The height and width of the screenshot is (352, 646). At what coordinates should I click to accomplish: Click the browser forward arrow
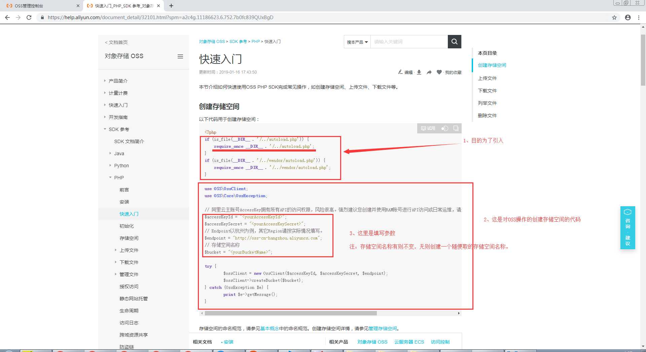(18, 17)
